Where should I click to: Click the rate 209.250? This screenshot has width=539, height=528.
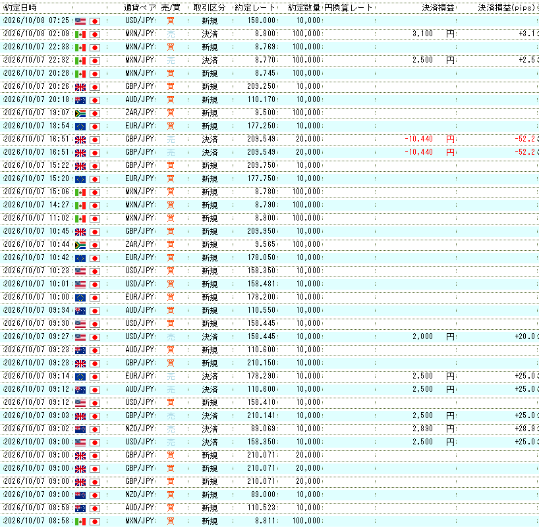[x=261, y=86]
